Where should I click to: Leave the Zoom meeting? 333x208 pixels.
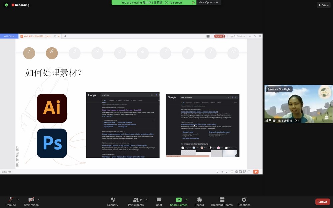pos(323,202)
